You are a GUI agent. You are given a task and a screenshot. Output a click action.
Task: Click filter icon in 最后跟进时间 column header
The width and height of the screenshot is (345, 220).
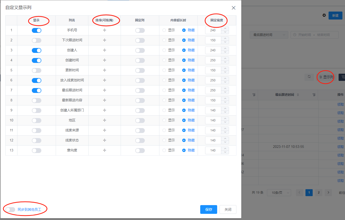(314, 95)
